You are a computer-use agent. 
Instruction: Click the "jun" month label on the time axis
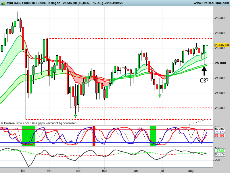click(136, 171)
